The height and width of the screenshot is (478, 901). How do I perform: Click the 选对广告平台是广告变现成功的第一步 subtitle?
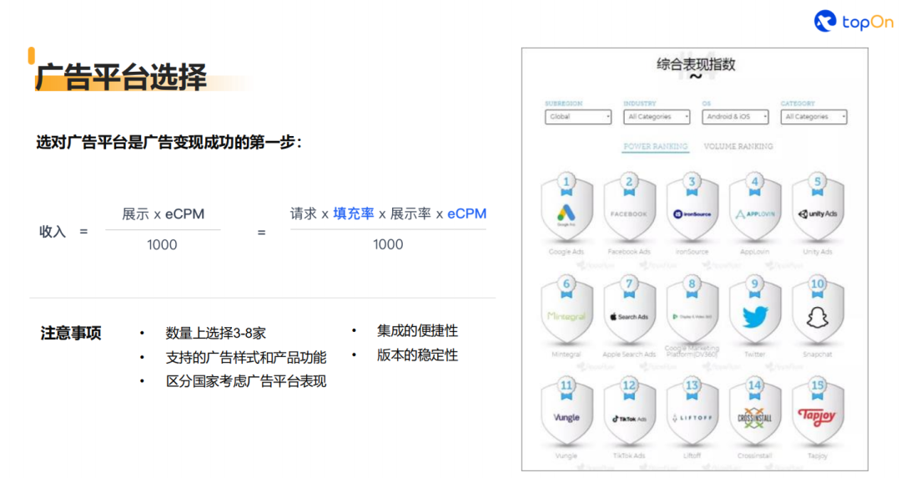[169, 142]
